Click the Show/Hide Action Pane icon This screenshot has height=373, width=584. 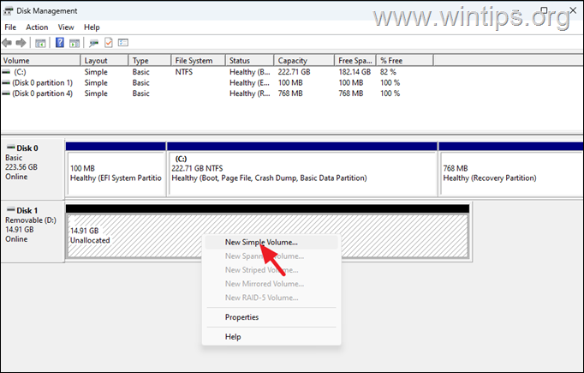76,42
